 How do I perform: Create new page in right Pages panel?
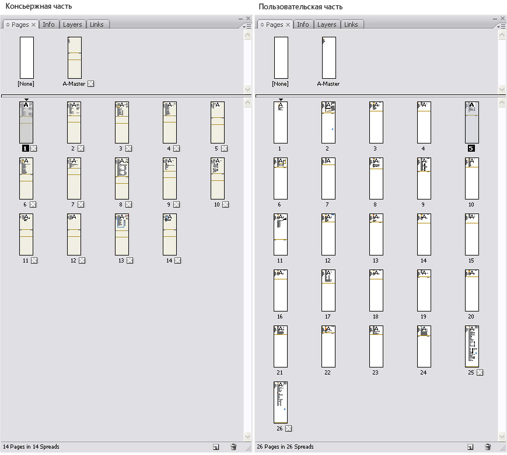tap(470, 447)
